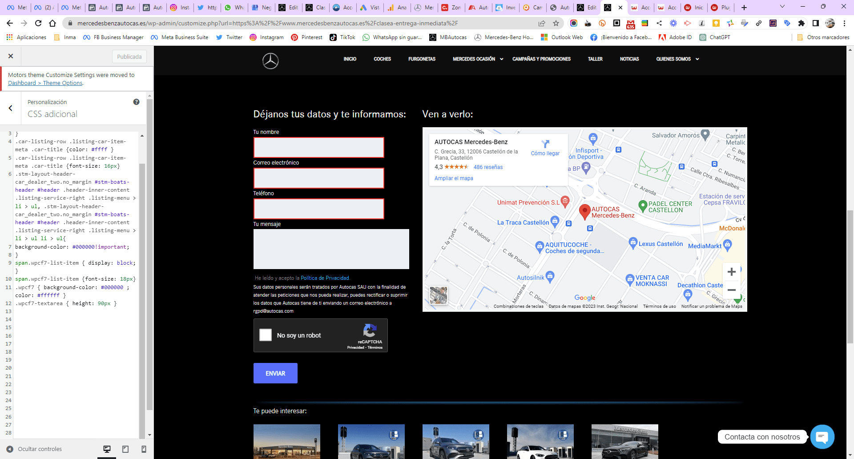Open FURGONETAS menu item
The width and height of the screenshot is (854, 459).
(422, 59)
